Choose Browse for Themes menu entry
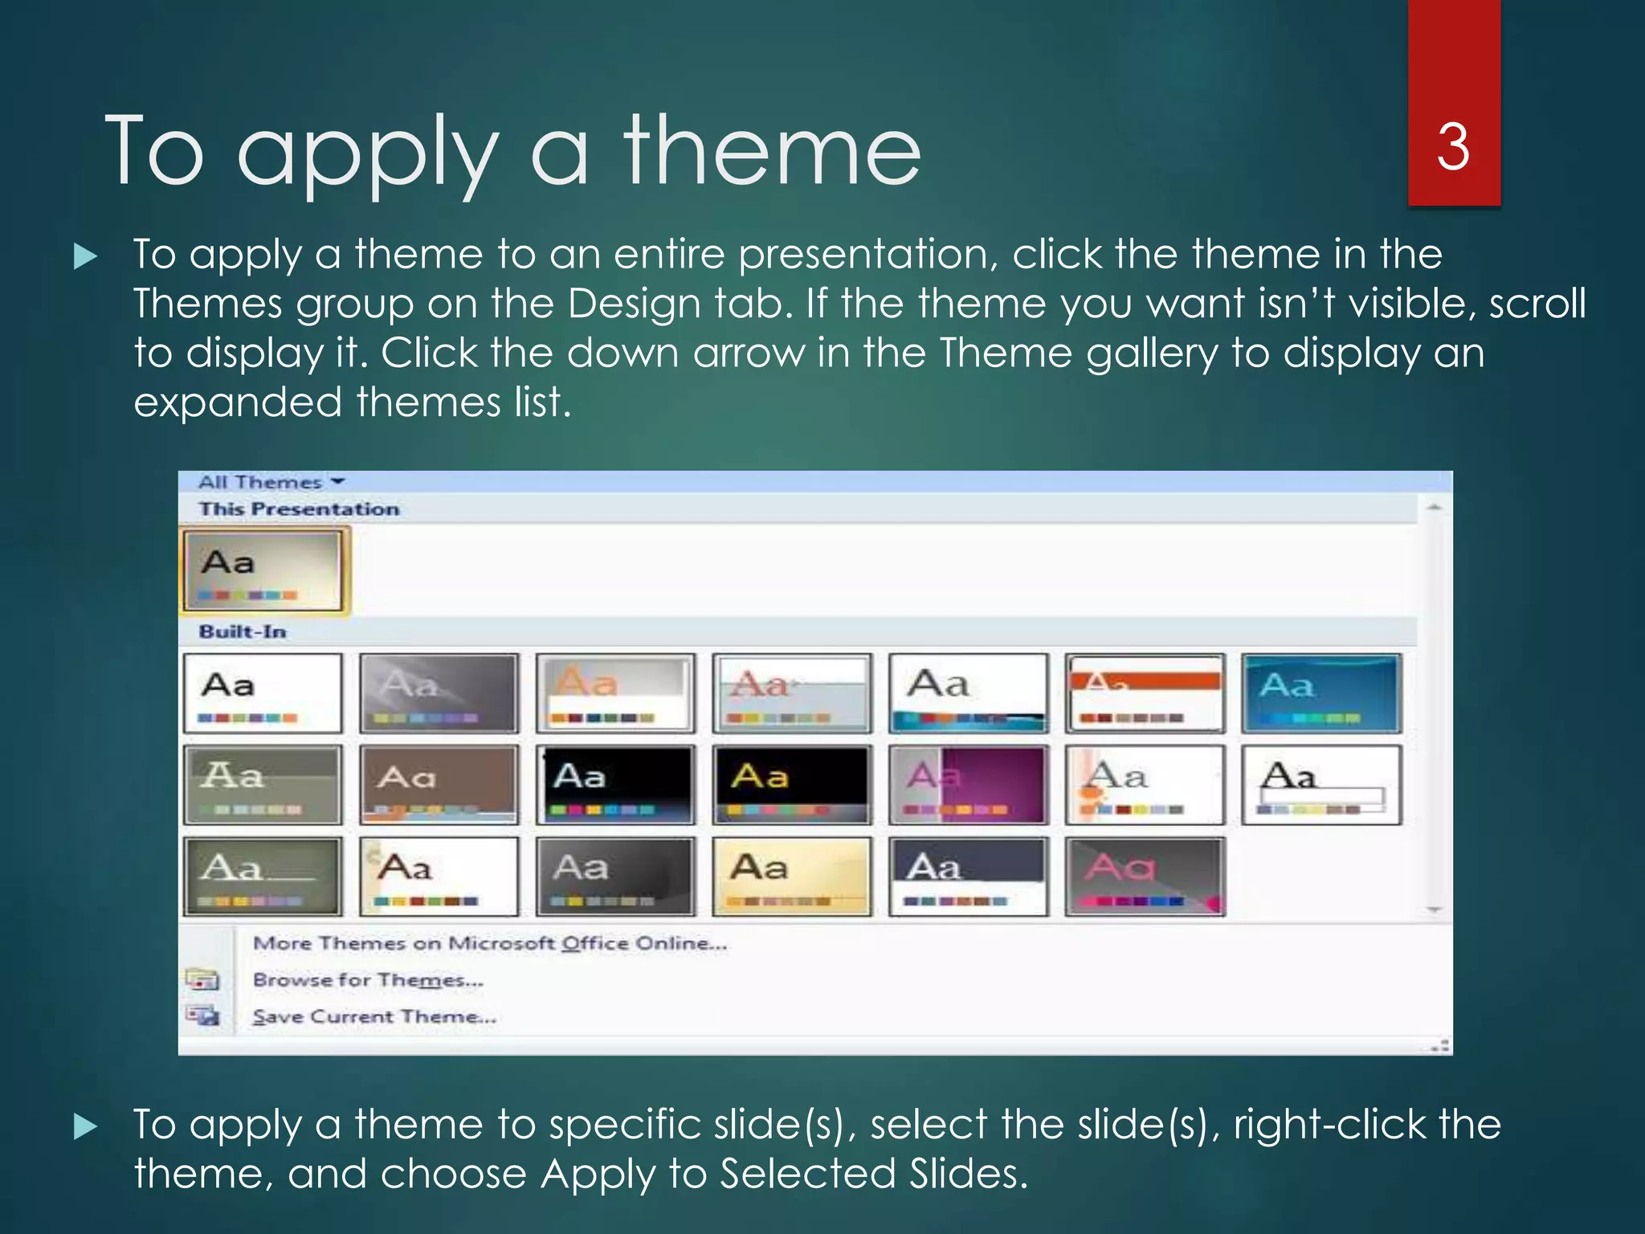Viewport: 1645px width, 1234px height. (x=368, y=980)
